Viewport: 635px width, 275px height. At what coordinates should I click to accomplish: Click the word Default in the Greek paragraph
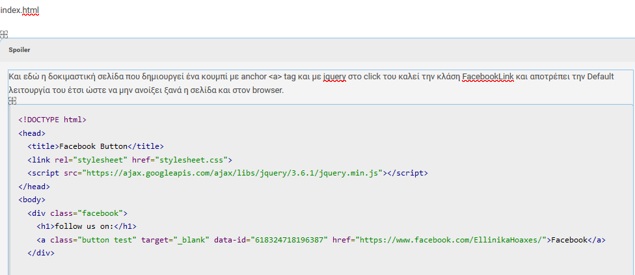click(x=601, y=77)
